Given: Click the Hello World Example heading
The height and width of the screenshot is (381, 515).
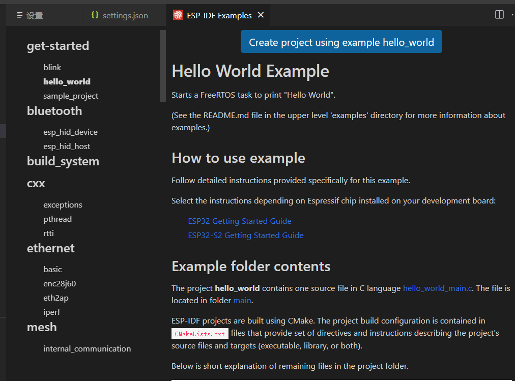Looking at the screenshot, I should 250,71.
